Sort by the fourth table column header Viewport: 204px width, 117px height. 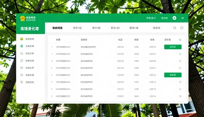(x=136, y=40)
